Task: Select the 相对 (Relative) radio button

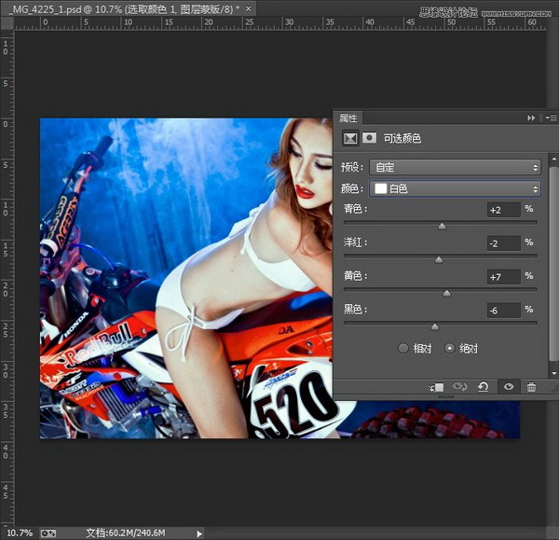Action: coord(403,348)
